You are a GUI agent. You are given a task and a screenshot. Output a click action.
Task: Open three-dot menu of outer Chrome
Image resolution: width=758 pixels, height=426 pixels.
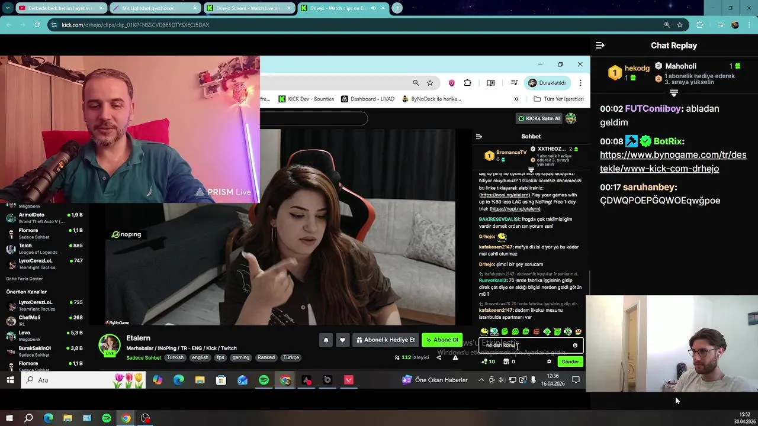[749, 25]
